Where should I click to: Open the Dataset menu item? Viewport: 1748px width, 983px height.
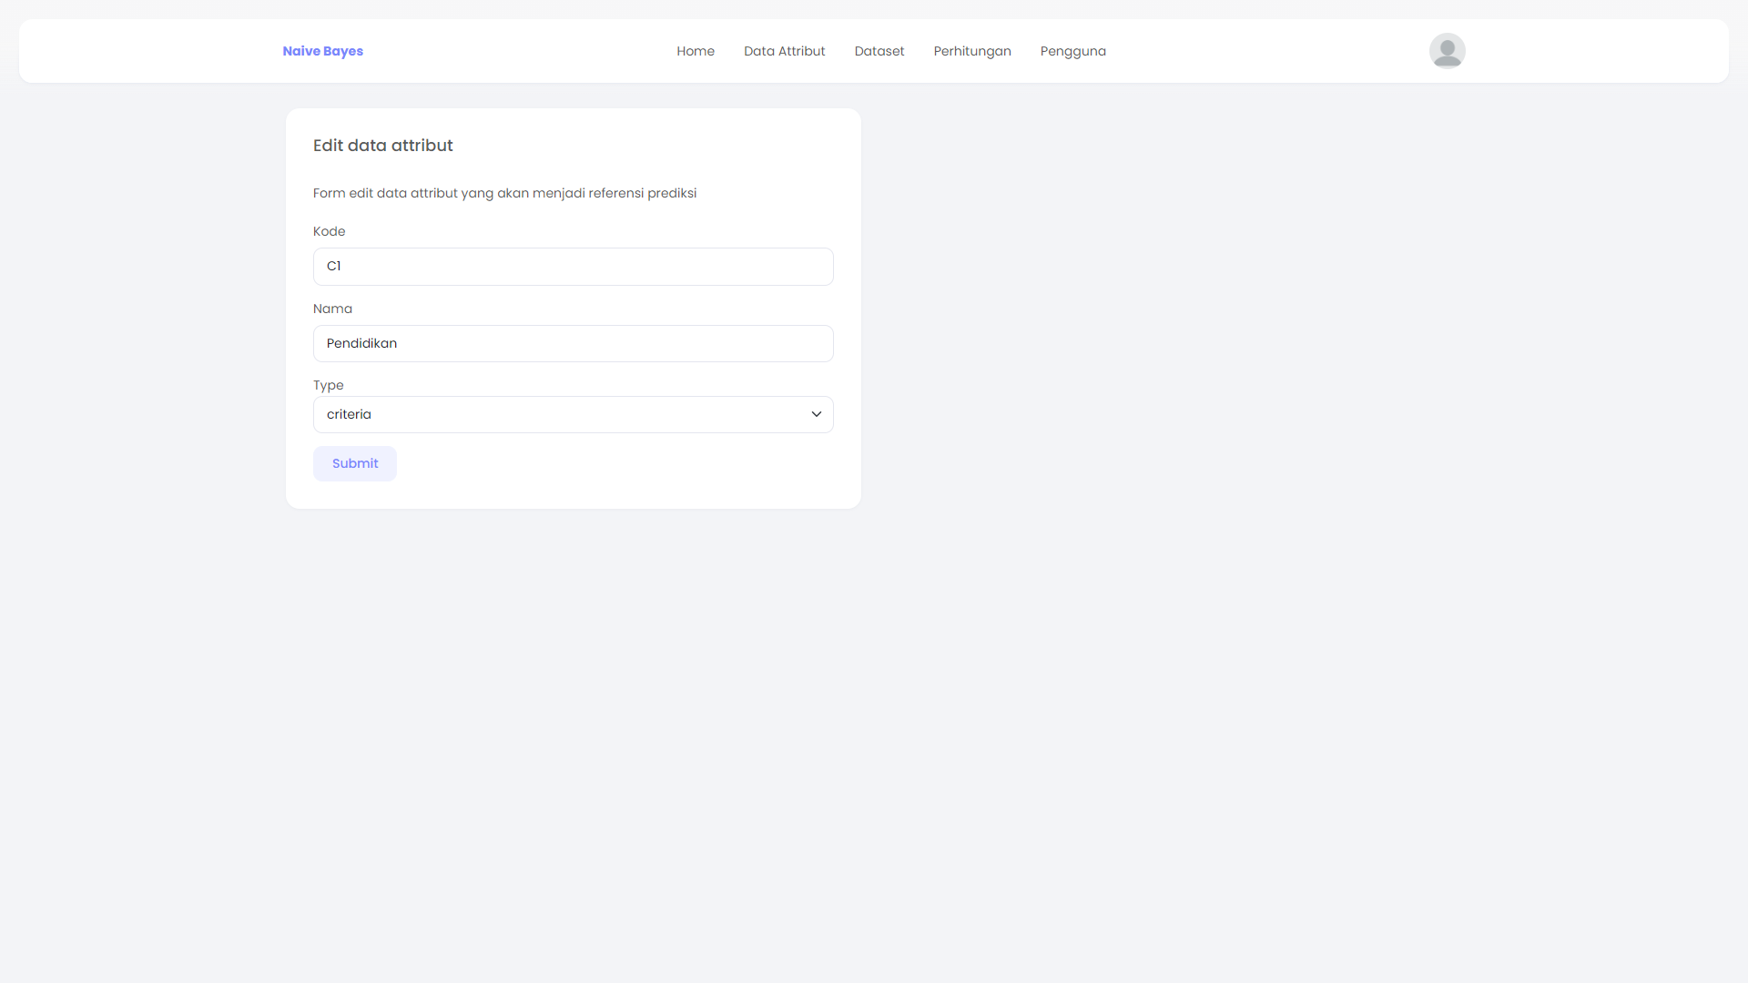click(x=879, y=51)
